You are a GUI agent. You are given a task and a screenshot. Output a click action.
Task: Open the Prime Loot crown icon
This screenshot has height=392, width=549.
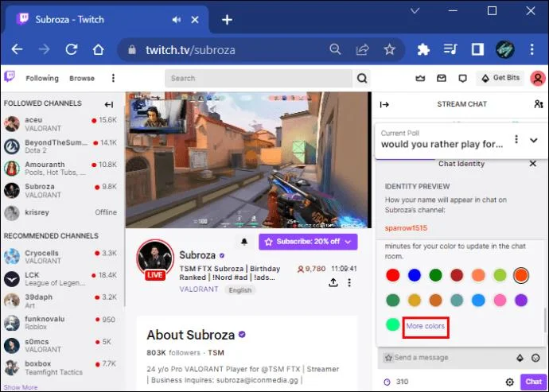point(420,78)
